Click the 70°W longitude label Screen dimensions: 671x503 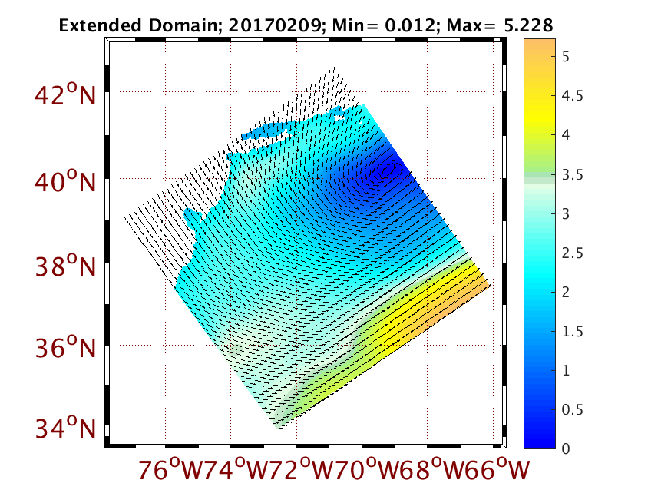click(x=368, y=469)
